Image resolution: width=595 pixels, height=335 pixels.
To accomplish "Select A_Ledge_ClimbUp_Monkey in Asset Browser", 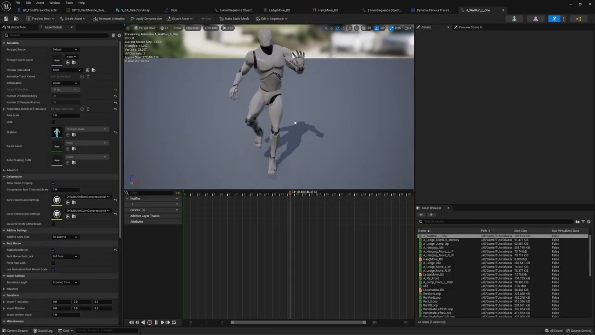I will [441, 240].
